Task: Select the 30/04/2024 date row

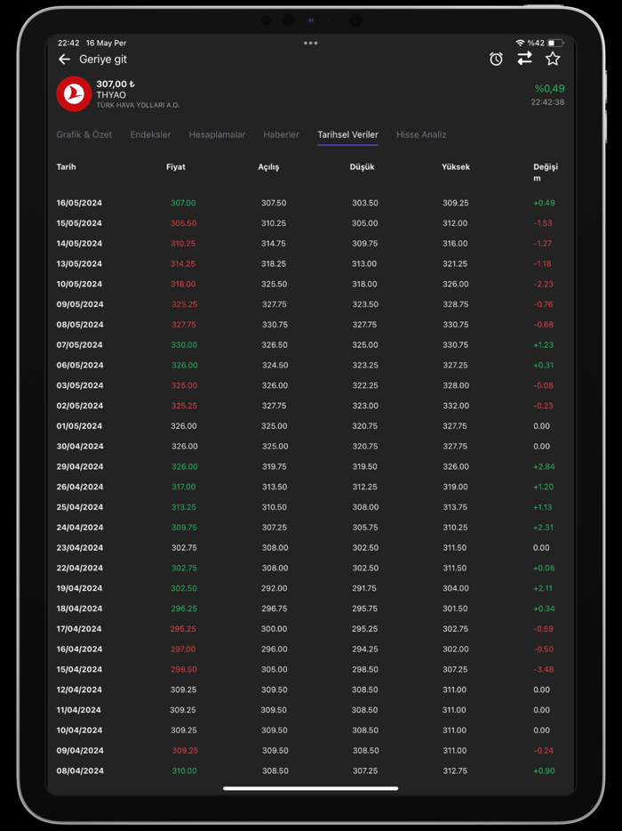Action: coord(311,447)
